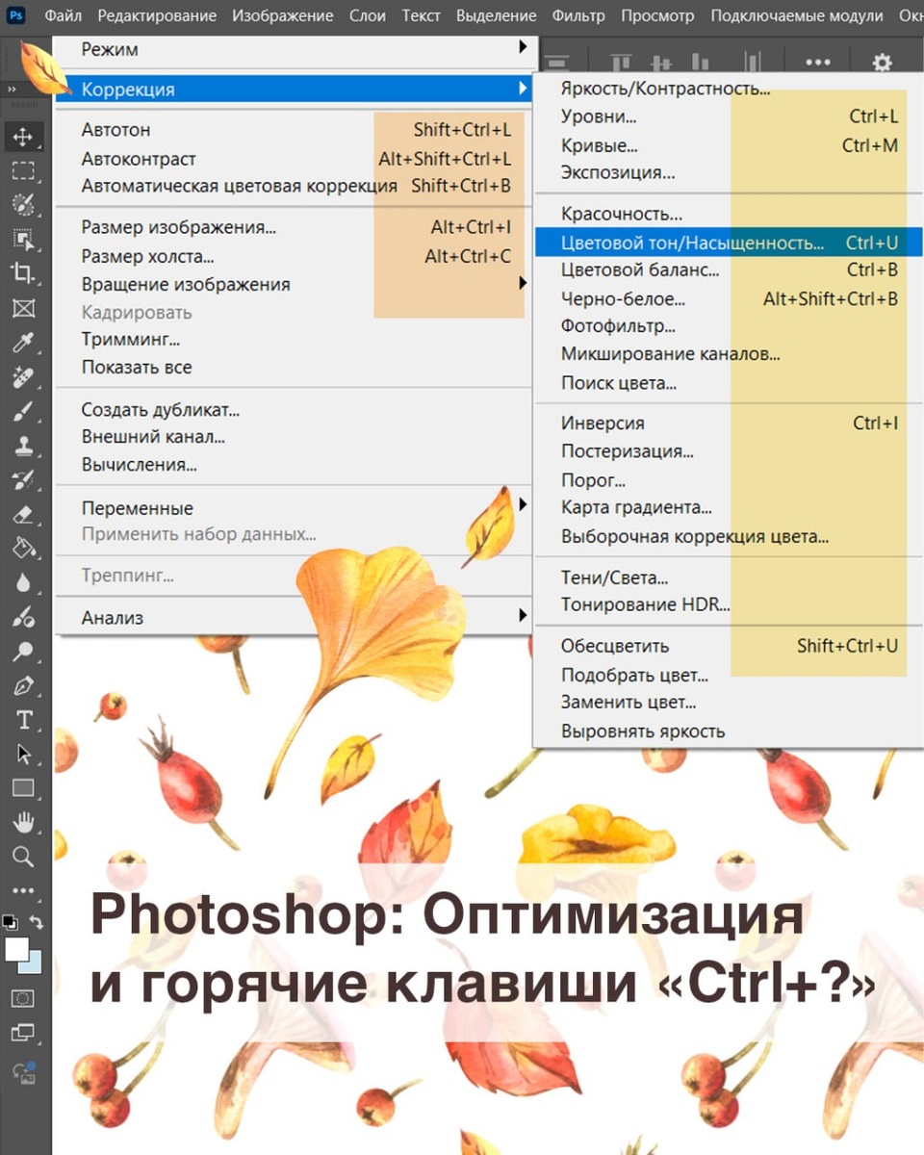Image resolution: width=924 pixels, height=1155 pixels.
Task: Open the Просмотр menu
Action: (657, 16)
